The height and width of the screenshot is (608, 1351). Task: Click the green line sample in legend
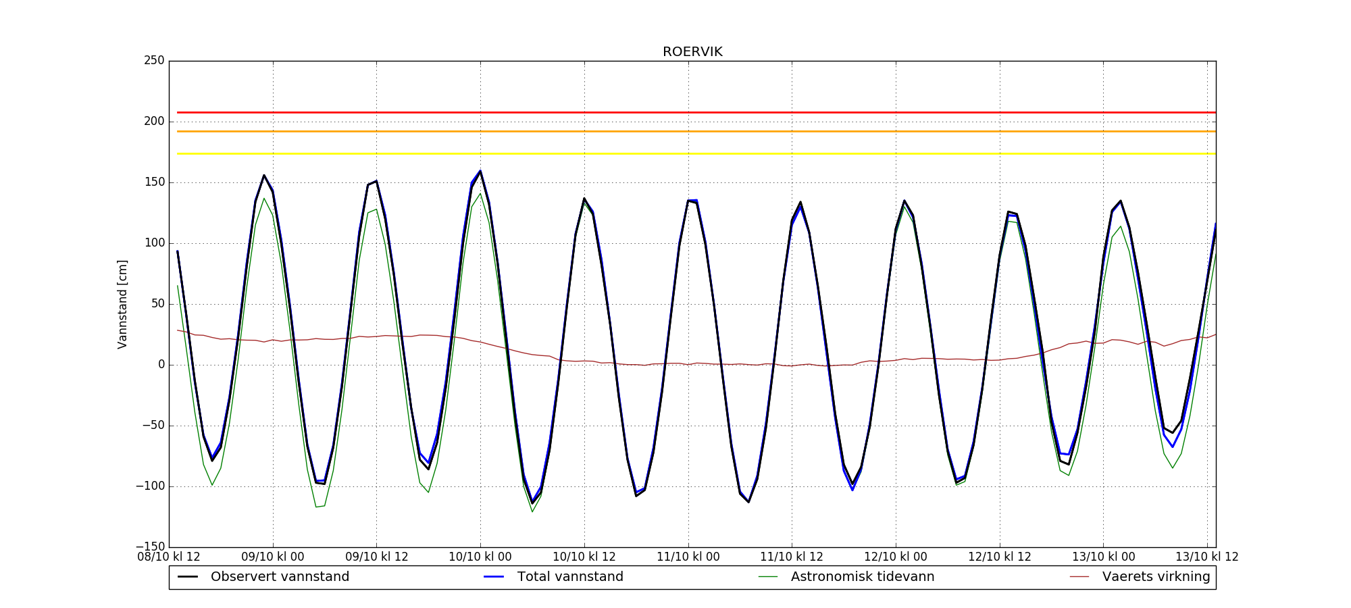pos(768,577)
